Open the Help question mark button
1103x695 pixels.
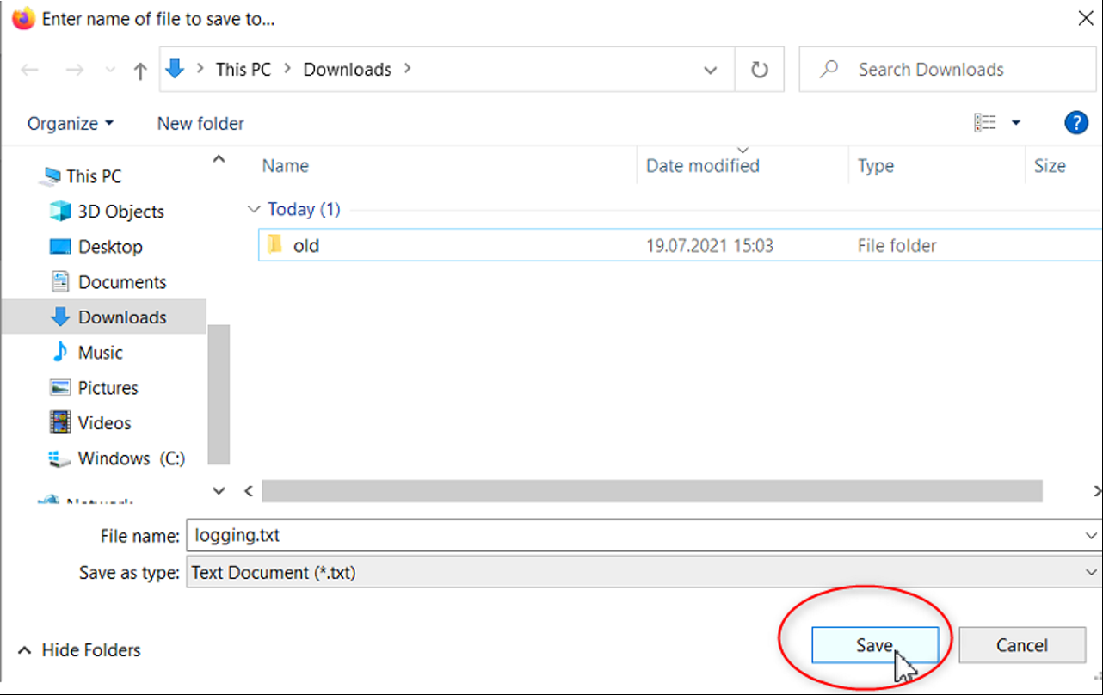point(1075,123)
